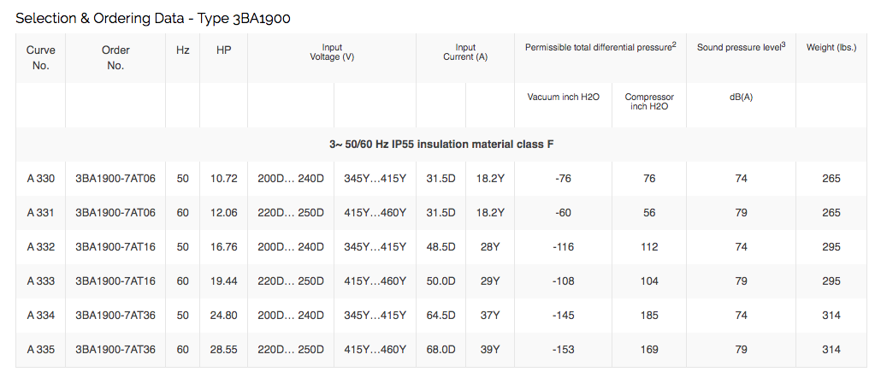Select the "HP" column header

[224, 50]
